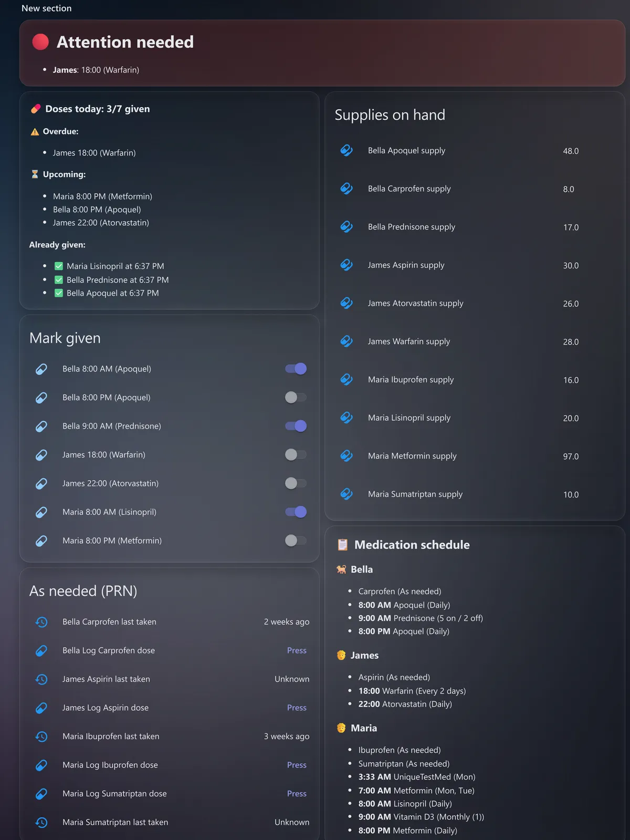Viewport: 630px width, 840px height.
Task: Click pill icon beside Maria Lisinopril supply
Action: [346, 418]
